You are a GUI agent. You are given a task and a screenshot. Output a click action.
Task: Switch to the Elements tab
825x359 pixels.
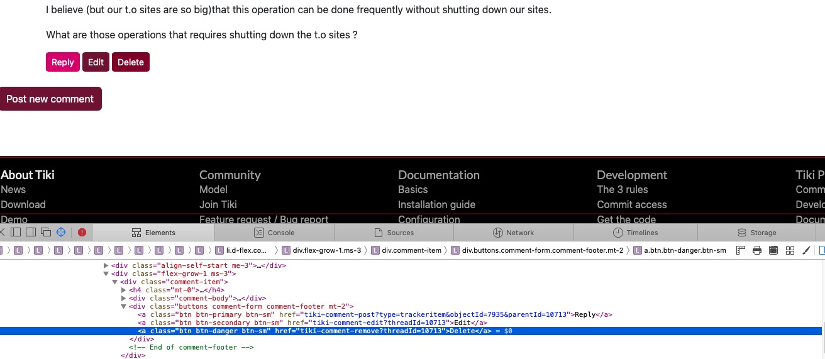[x=153, y=233]
